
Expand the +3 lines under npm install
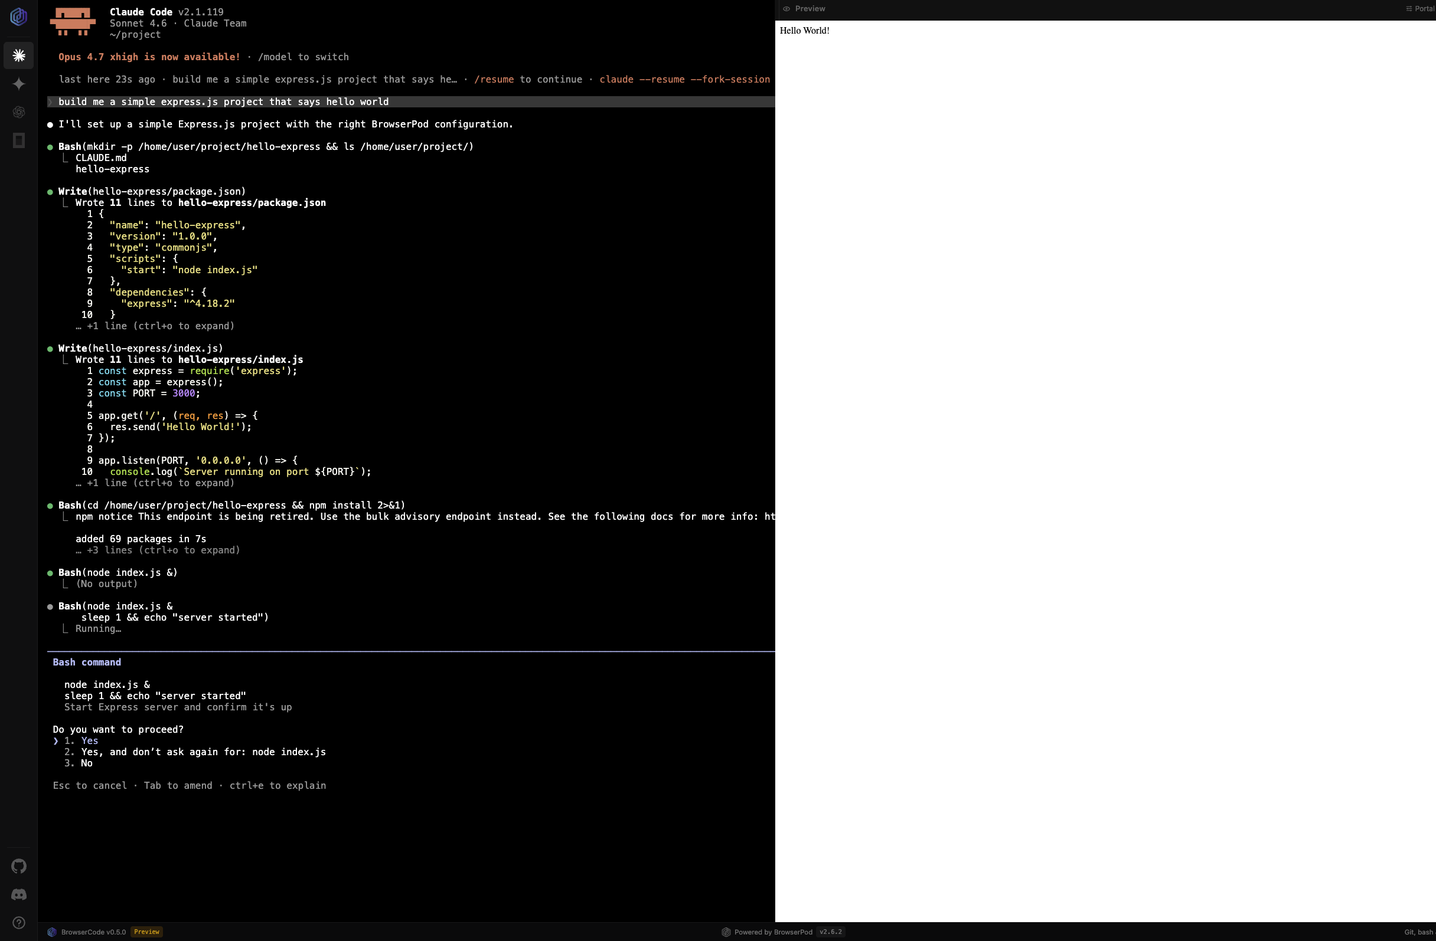pos(158,550)
